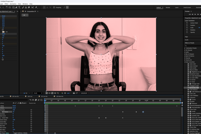Click Hide Shy Layers icon in timeline
Screen dimensions: 201x134
pos(33,100)
